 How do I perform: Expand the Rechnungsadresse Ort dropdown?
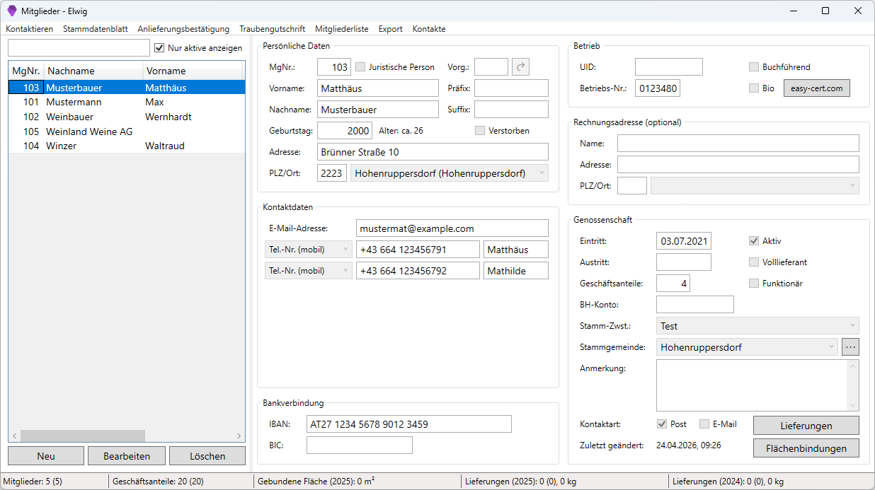point(755,185)
